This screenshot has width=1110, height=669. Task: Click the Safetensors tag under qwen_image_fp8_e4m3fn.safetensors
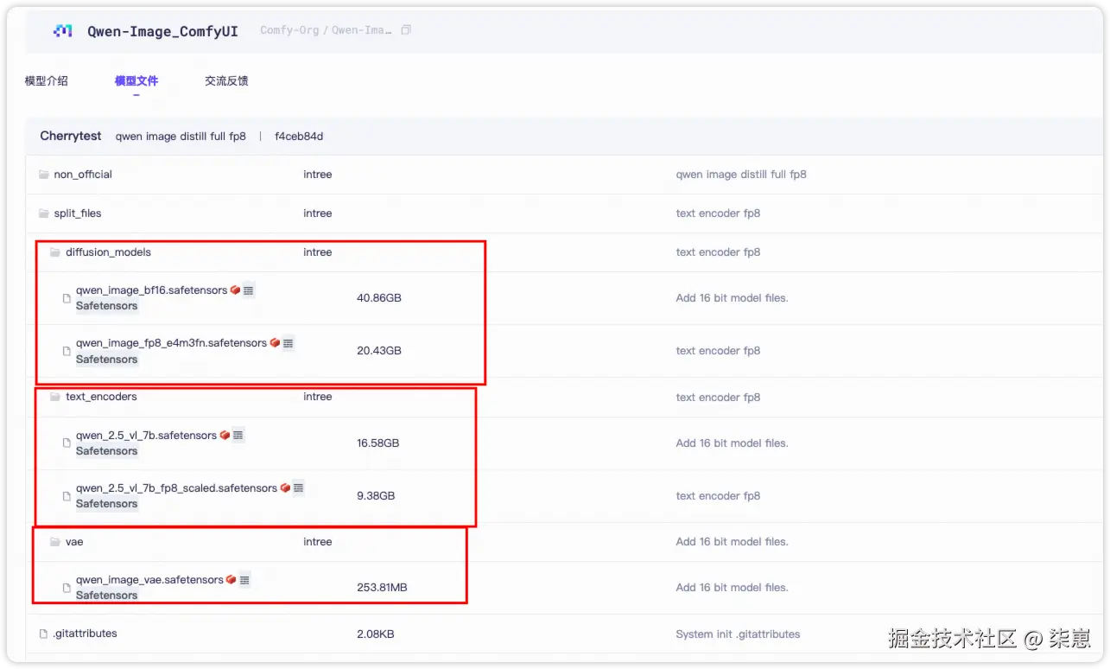[107, 360]
